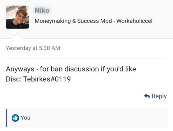The width and height of the screenshot is (173, 131).
Task: Click the dark blue likes bar border
Action: tap(6, 118)
